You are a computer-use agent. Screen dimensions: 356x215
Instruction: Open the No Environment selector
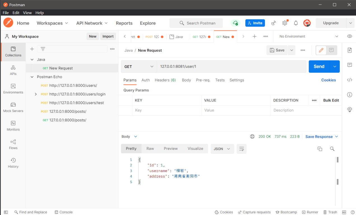point(309,36)
